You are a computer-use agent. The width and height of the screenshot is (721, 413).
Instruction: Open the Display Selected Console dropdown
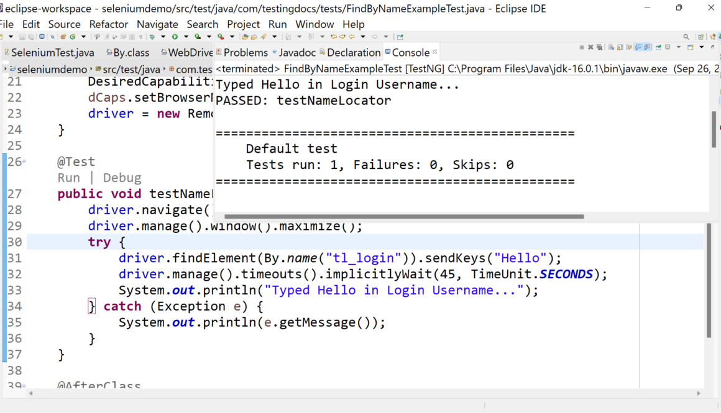679,47
